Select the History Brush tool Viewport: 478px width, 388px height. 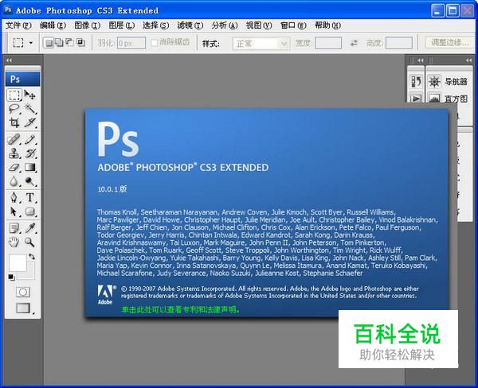[x=30, y=153]
